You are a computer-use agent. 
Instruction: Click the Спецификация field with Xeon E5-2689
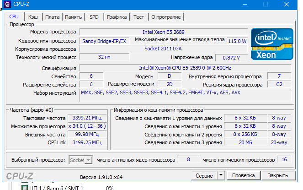[x=185, y=68]
